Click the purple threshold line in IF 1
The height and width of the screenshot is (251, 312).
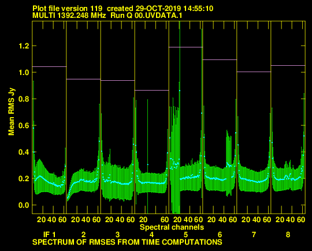(49, 66)
